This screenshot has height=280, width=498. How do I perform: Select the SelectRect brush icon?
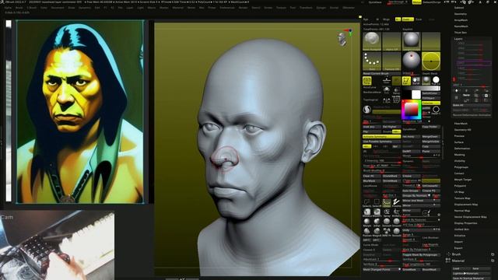point(377,203)
